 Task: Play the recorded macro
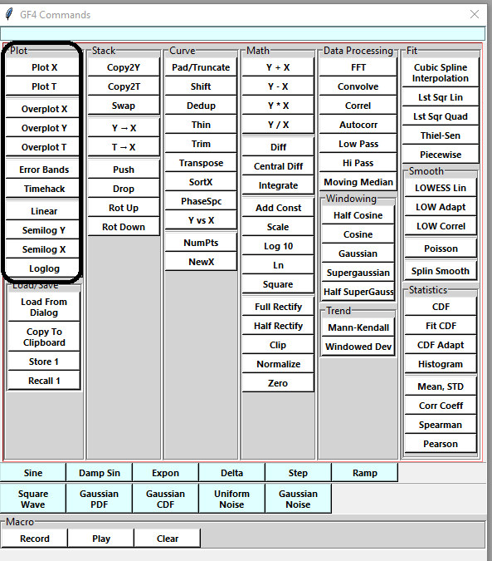click(101, 539)
